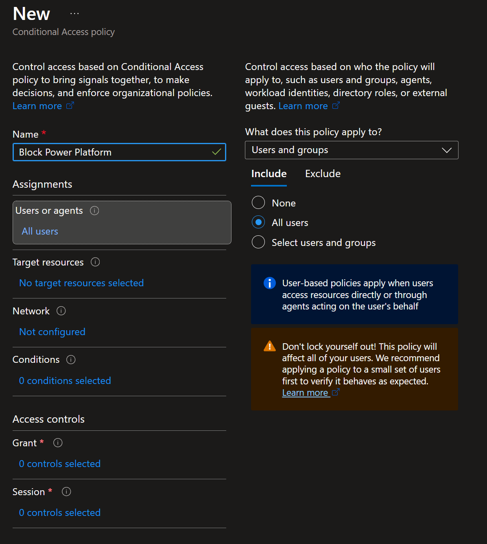
Task: Open the left Learn more link under policy description
Action: click(37, 106)
